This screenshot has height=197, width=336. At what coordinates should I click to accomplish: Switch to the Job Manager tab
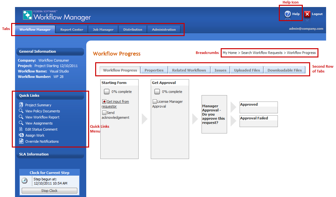(103, 29)
